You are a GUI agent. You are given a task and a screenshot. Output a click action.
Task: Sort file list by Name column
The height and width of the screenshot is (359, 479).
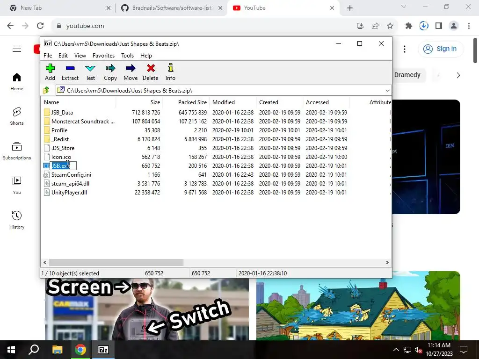[x=79, y=102]
